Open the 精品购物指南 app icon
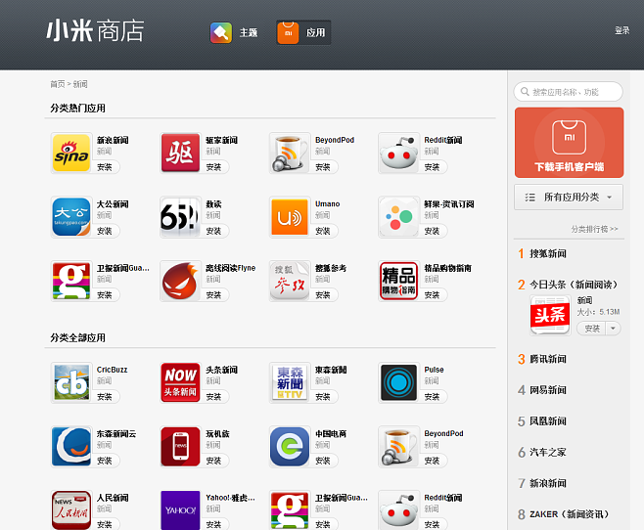The height and width of the screenshot is (530, 644). tap(398, 281)
